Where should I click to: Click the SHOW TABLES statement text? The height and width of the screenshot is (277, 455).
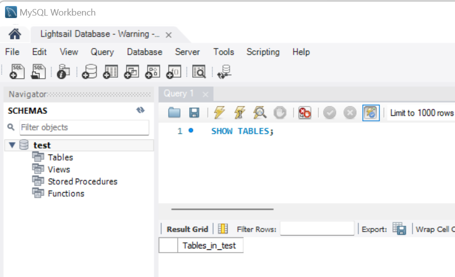pos(242,131)
